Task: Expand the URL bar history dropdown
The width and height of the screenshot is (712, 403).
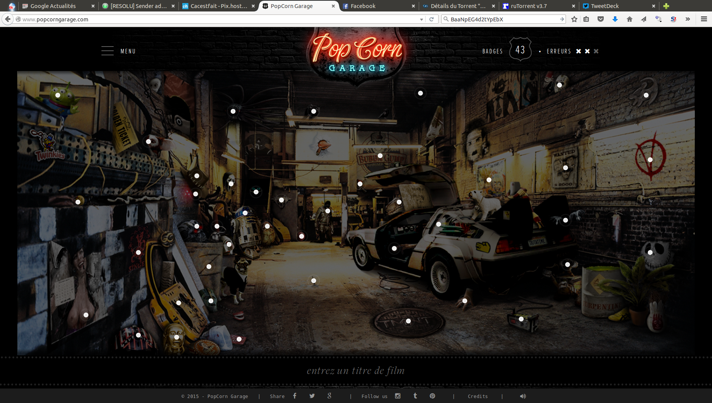Action: [421, 19]
